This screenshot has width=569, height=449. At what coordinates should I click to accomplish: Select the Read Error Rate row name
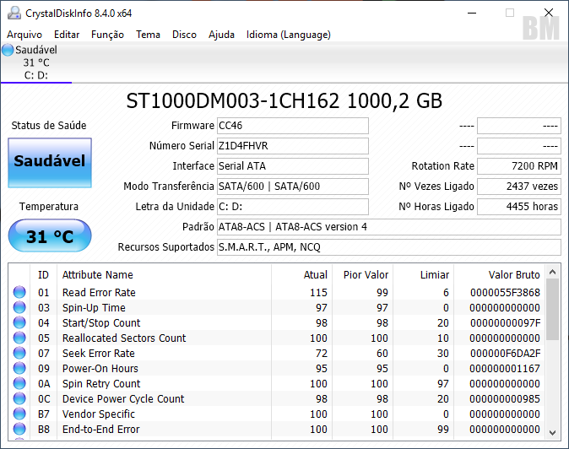coord(99,293)
